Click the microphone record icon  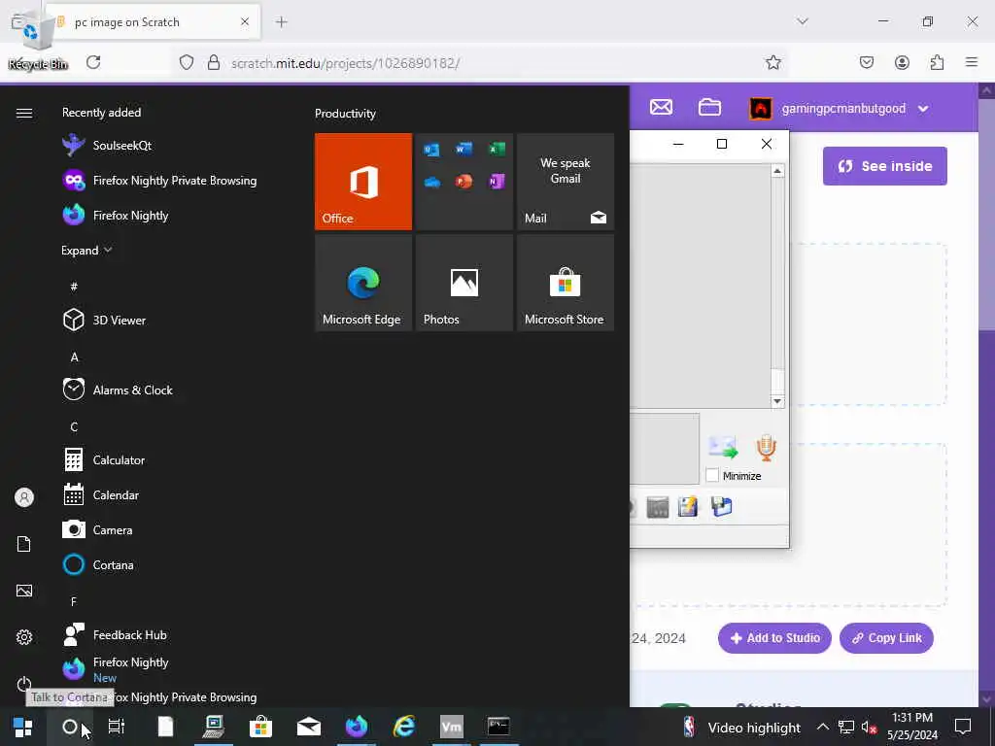766,448
